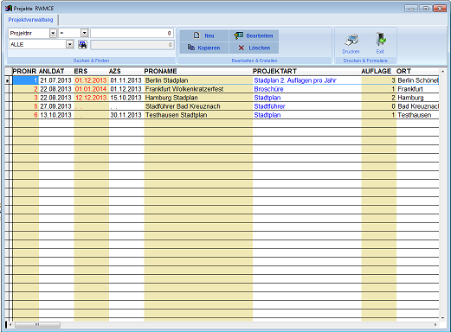The width and height of the screenshot is (451, 332).
Task: Click ORT cell Frankfurt
Action: 410,89
